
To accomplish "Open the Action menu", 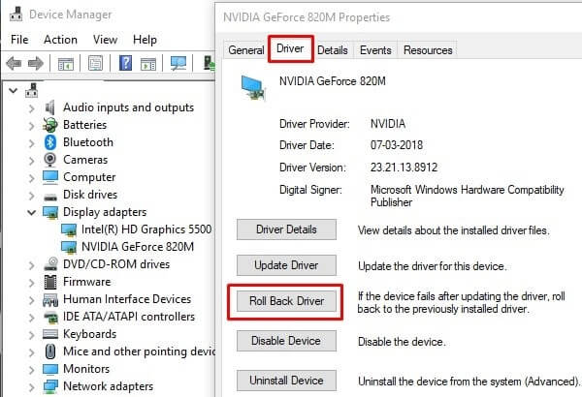I will click(60, 40).
